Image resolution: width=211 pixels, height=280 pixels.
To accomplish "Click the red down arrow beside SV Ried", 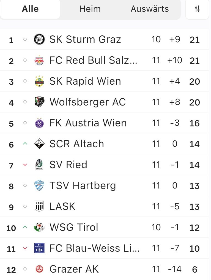I will click(x=25, y=165).
